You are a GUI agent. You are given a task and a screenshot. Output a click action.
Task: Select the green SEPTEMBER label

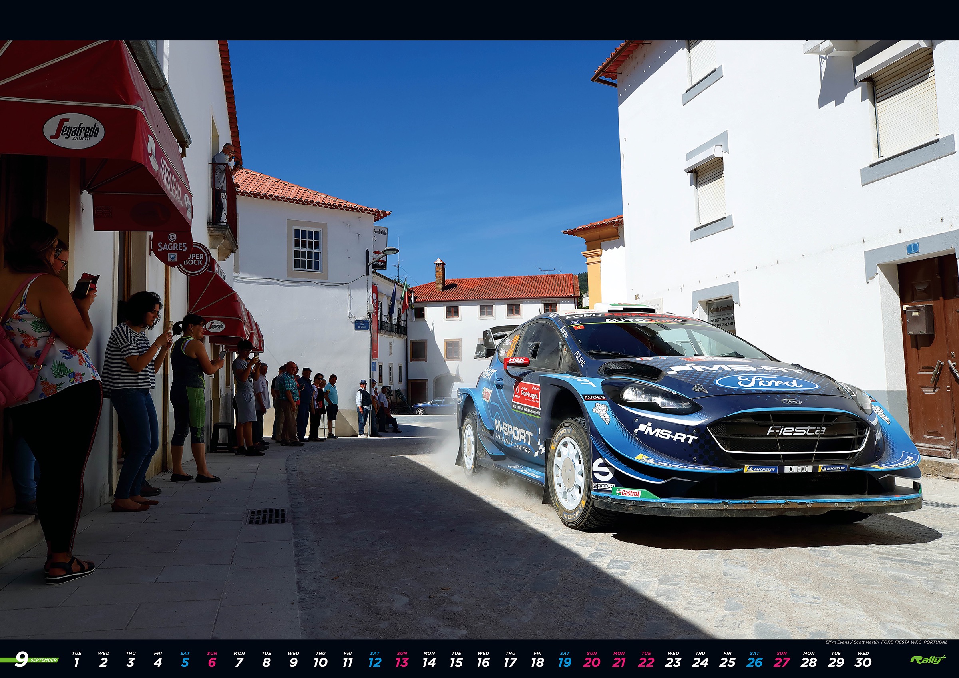point(44,660)
